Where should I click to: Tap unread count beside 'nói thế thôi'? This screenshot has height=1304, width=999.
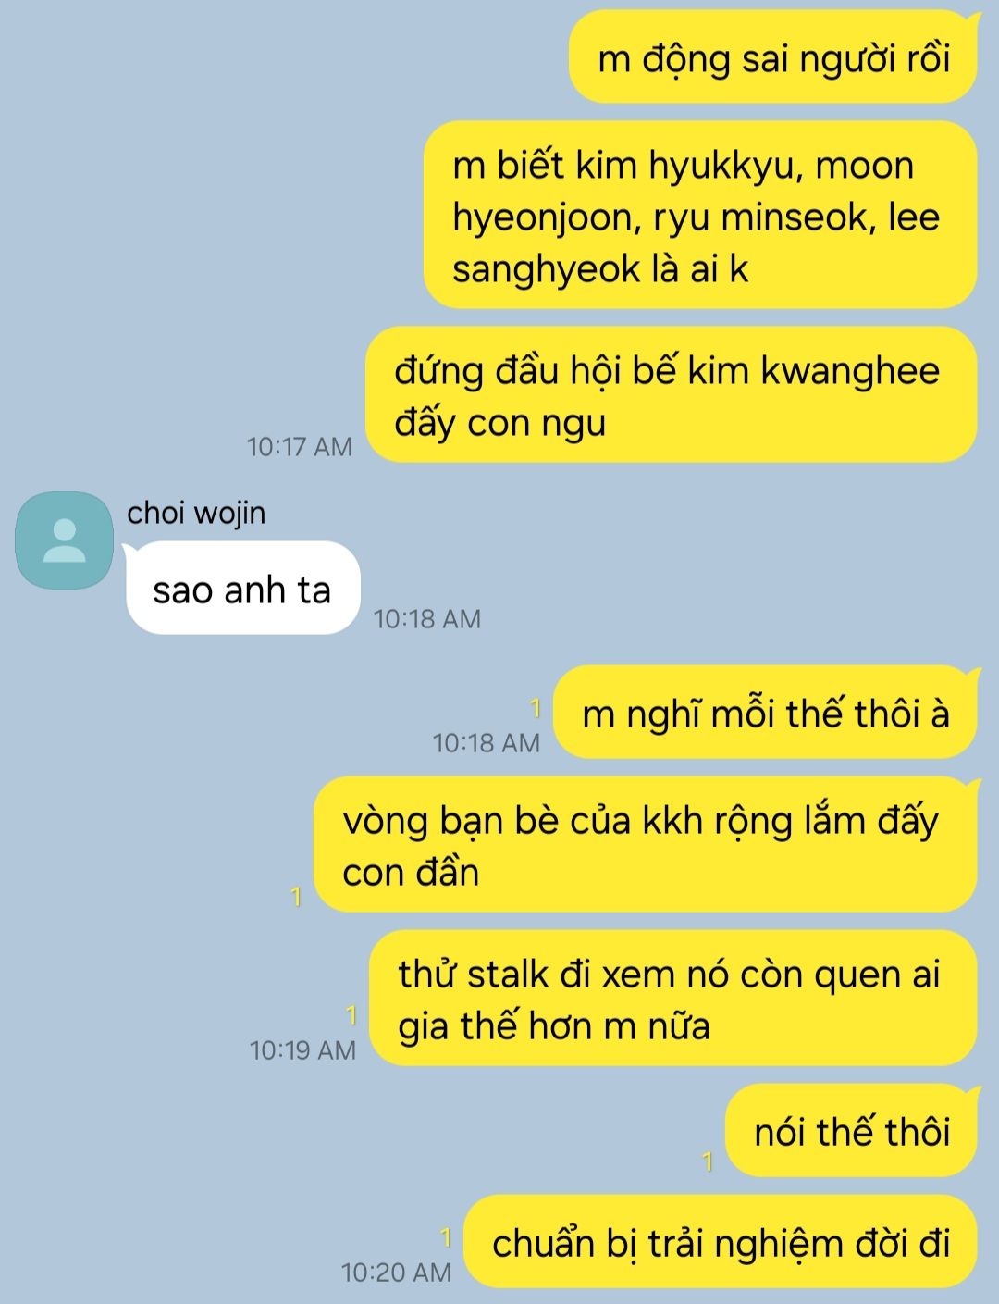pos(708,1161)
